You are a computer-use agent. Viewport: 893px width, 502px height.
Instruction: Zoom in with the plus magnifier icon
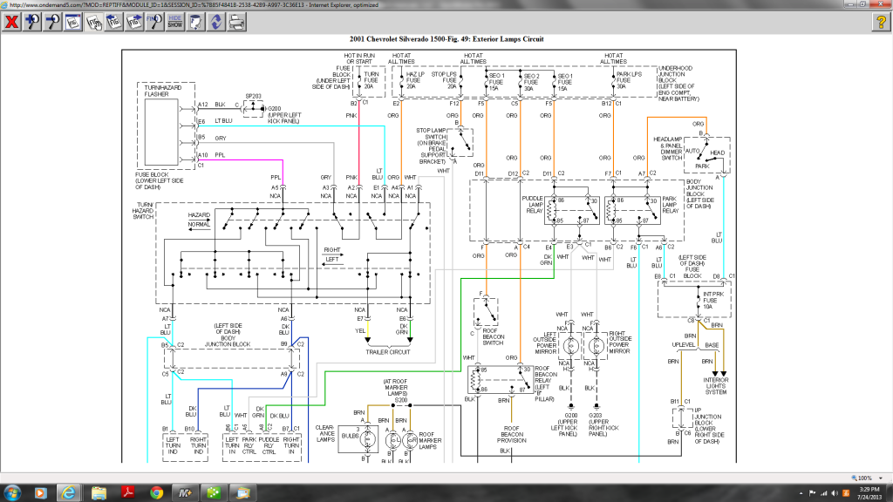[x=32, y=22]
